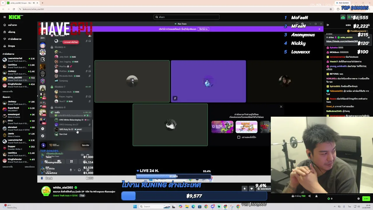The image size is (373, 210).
Task: Open the aloneleet channel in sidebar
Action: (19, 128)
